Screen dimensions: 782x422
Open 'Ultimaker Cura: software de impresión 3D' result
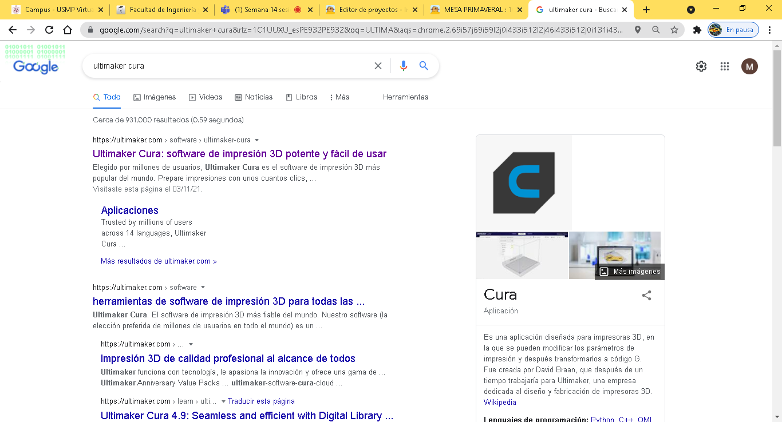239,154
